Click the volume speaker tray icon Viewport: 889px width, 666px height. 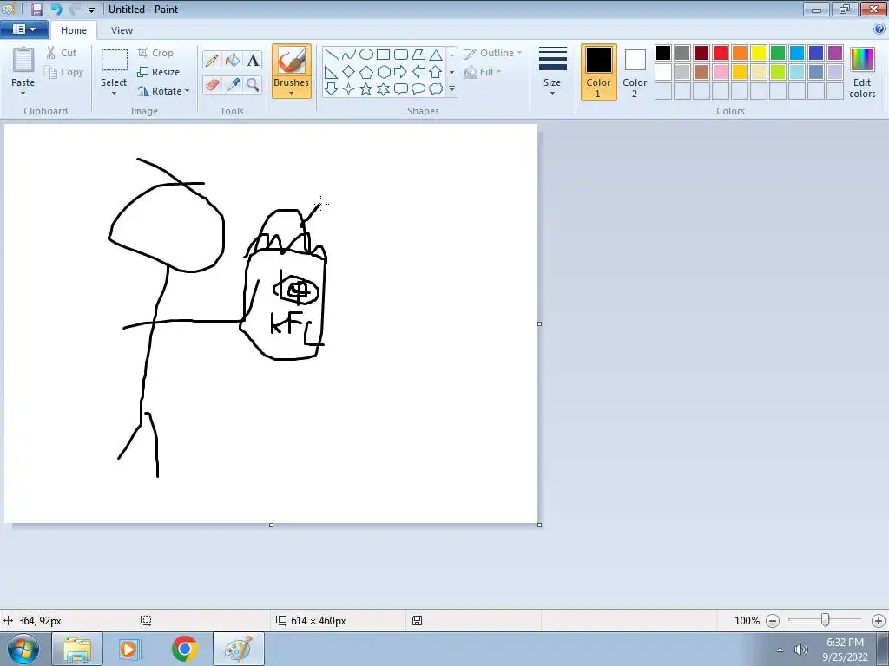[801, 650]
